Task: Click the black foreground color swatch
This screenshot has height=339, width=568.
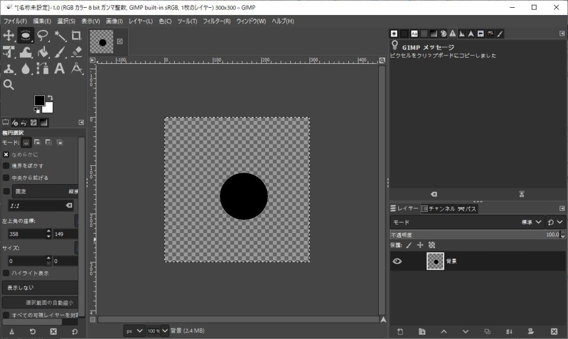Action: click(39, 100)
